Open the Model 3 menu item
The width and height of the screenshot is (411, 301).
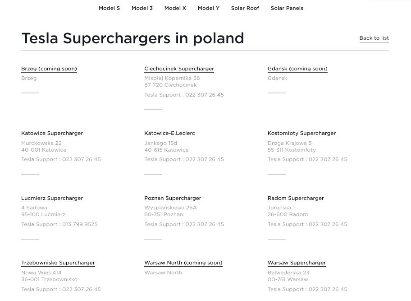click(x=142, y=8)
